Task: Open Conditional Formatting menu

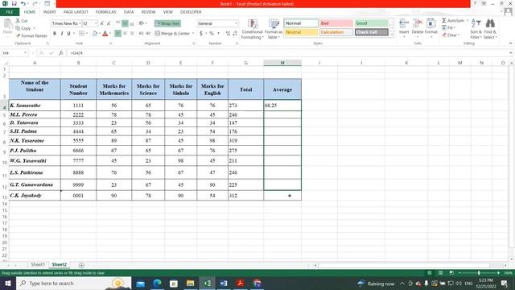Action: click(252, 29)
